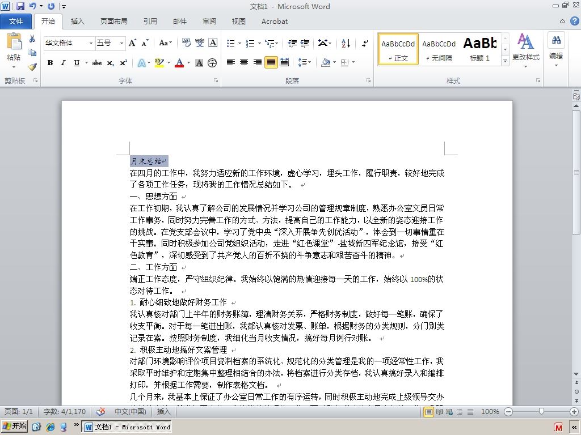Select the bullet list icon

[230, 43]
